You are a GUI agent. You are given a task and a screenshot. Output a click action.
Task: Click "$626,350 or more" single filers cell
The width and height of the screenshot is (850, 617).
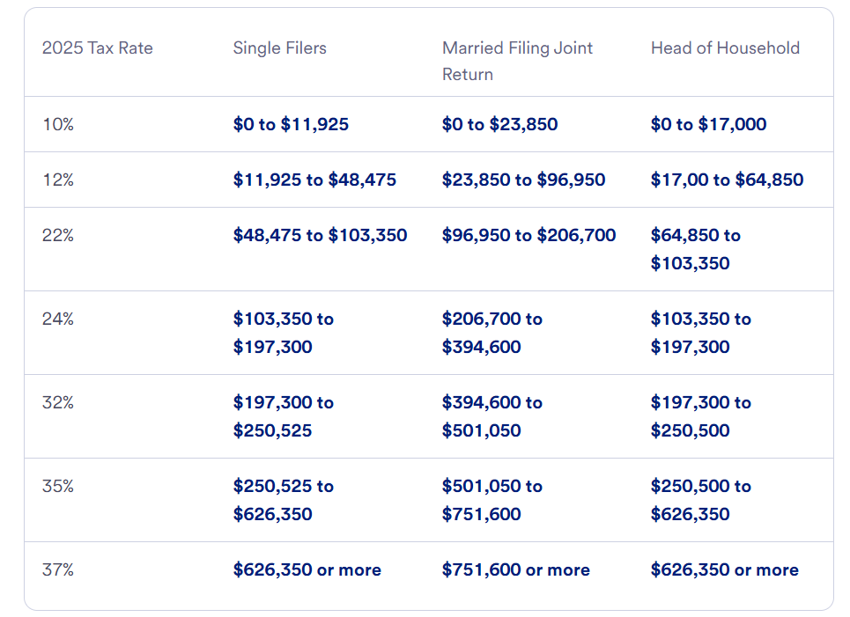pos(307,569)
